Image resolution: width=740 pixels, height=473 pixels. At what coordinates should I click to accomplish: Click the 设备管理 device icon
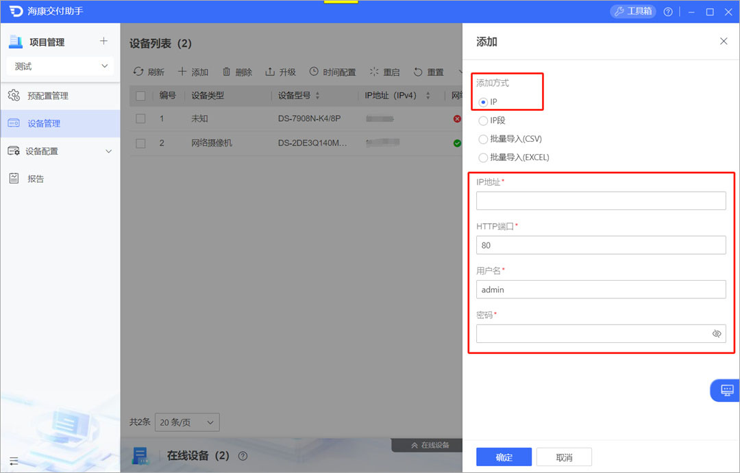14,123
